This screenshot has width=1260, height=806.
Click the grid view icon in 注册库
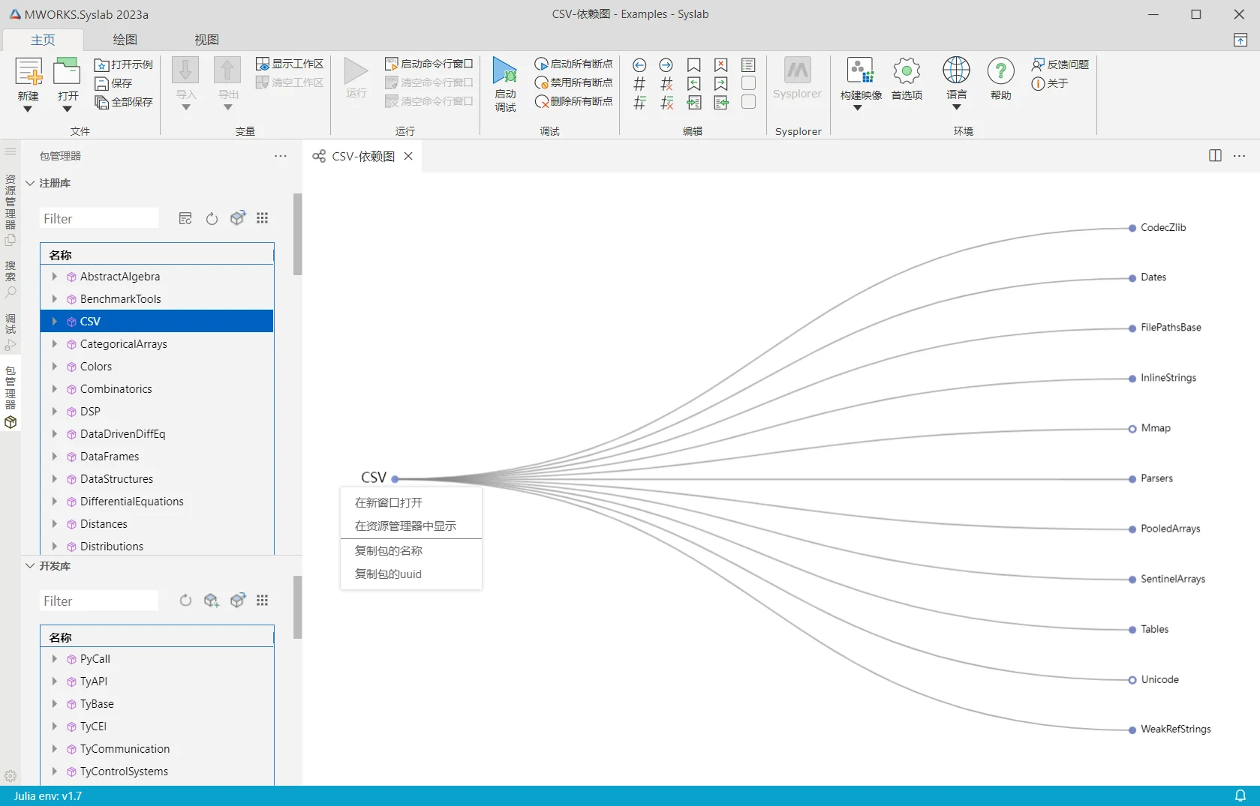pyautogui.click(x=262, y=218)
